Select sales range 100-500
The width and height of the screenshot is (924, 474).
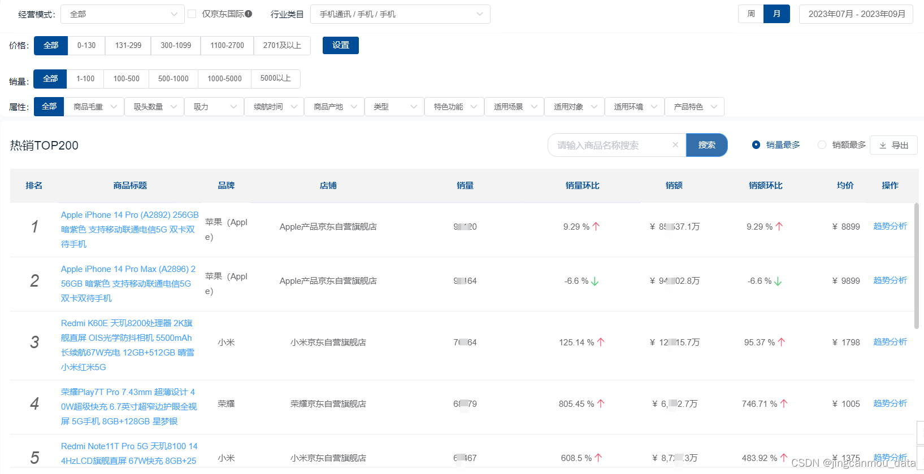click(x=126, y=78)
